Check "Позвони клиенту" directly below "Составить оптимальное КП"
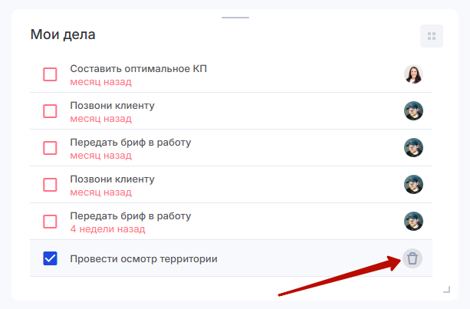470x309 pixels. (x=50, y=111)
